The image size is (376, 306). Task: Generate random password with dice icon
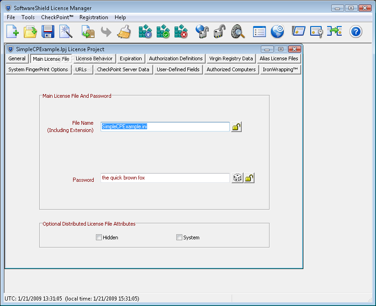[x=238, y=178]
